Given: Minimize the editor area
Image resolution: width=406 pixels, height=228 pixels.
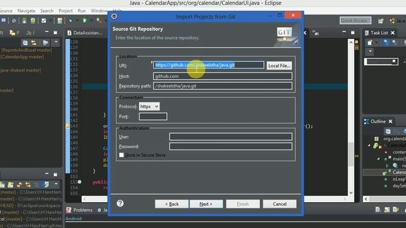Looking at the screenshot, I should [x=344, y=32].
